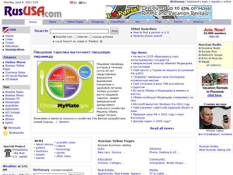
Task: Click 'Read all news»' link
Action: click(162, 128)
